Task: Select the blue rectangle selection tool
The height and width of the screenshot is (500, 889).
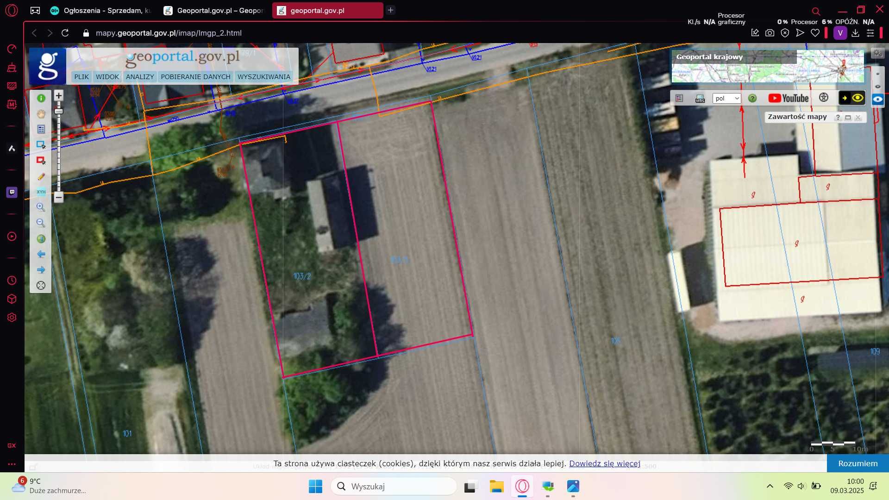Action: (x=41, y=145)
